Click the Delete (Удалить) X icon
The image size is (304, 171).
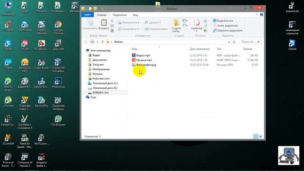pos(146,22)
